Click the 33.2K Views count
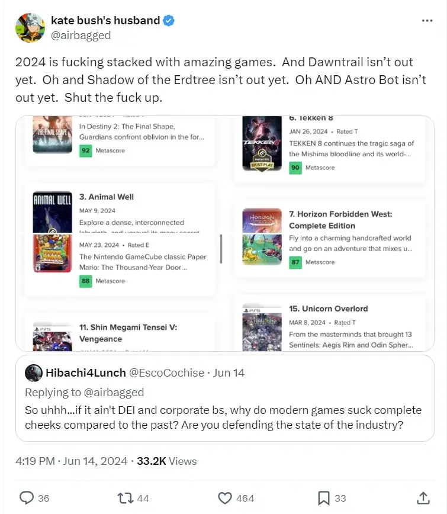The width and height of the screenshot is (447, 514). tap(166, 461)
